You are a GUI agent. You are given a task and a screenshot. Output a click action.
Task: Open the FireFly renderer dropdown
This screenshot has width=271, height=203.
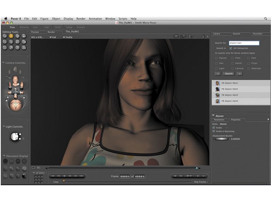(x=68, y=37)
